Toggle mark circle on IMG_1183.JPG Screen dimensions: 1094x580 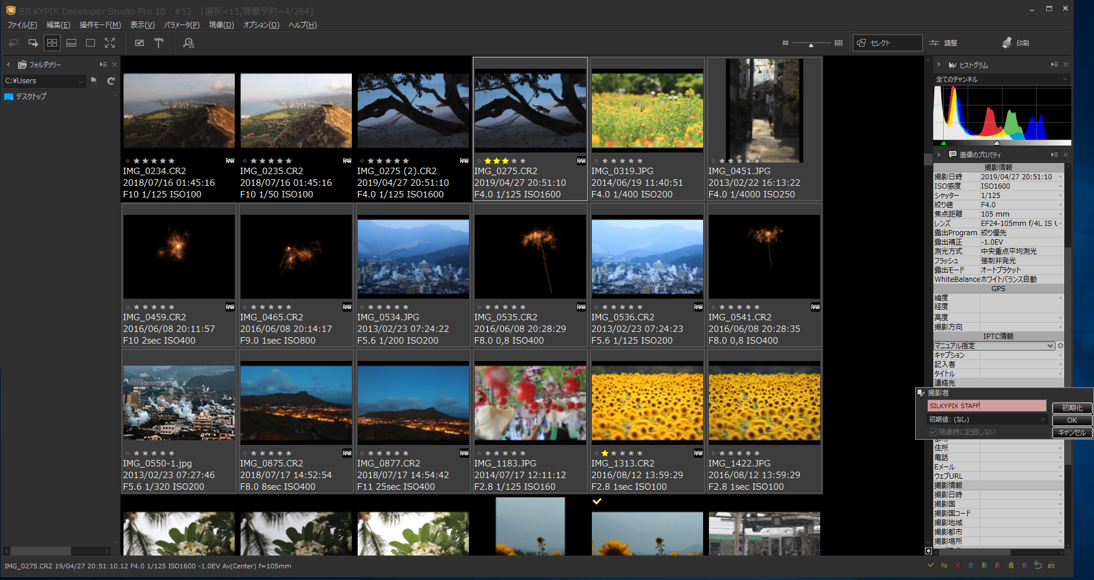(x=479, y=453)
